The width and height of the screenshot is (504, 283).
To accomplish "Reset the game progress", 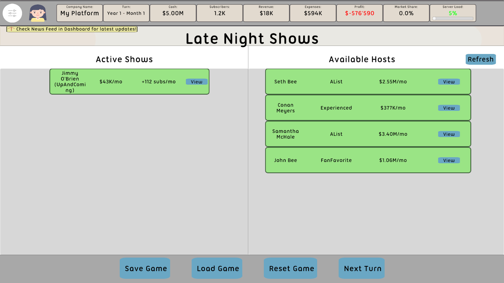I will [x=290, y=268].
